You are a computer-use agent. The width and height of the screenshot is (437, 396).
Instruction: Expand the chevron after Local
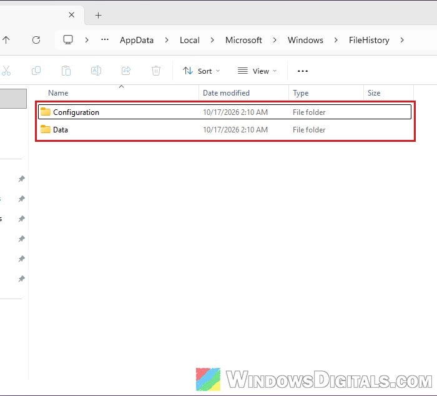[212, 40]
